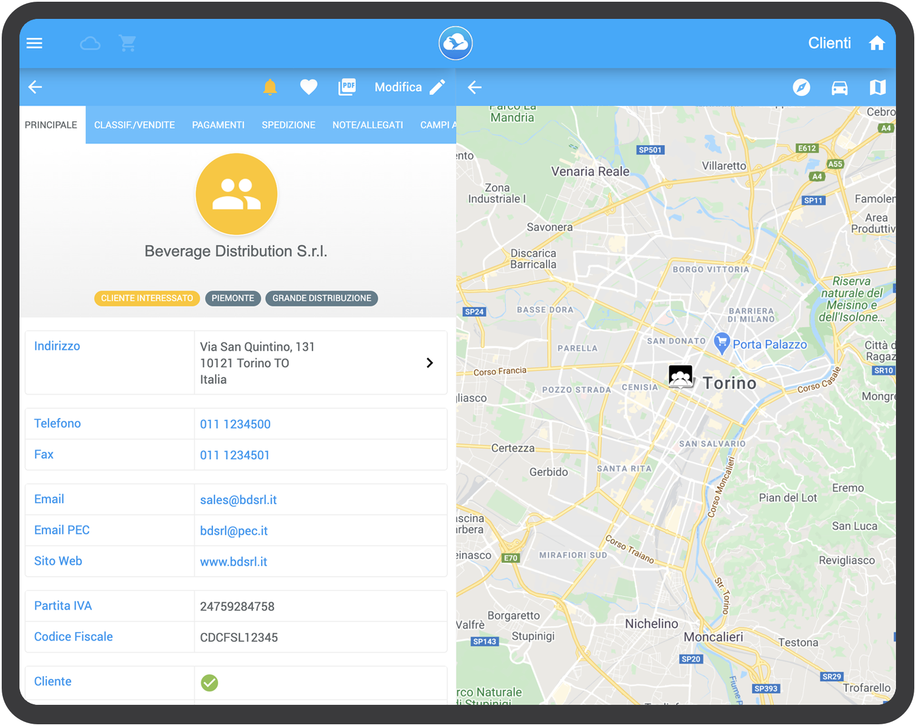Screen dimensions: 916x726
Task: Email sales@bdsrl.it
Action: tap(238, 500)
